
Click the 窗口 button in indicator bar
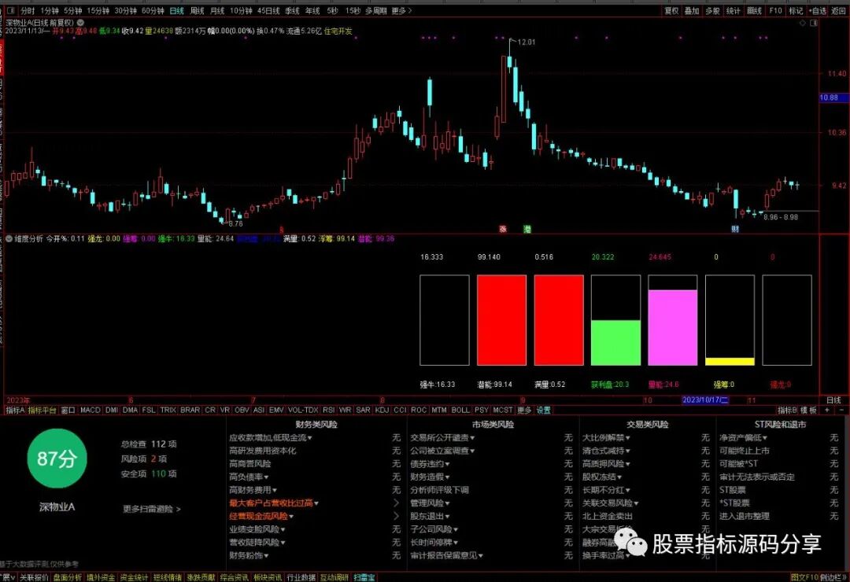pyautogui.click(x=68, y=411)
